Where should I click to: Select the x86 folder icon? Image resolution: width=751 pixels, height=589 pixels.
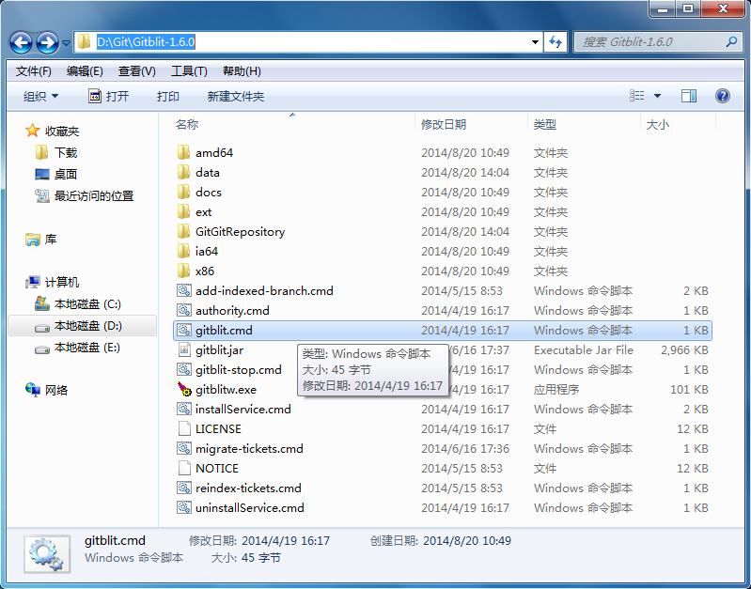pyautogui.click(x=184, y=271)
